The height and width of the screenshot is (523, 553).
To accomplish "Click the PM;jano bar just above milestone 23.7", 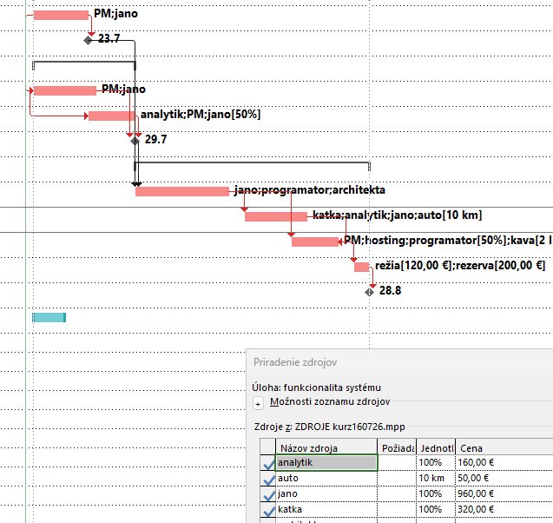I will pyautogui.click(x=61, y=15).
